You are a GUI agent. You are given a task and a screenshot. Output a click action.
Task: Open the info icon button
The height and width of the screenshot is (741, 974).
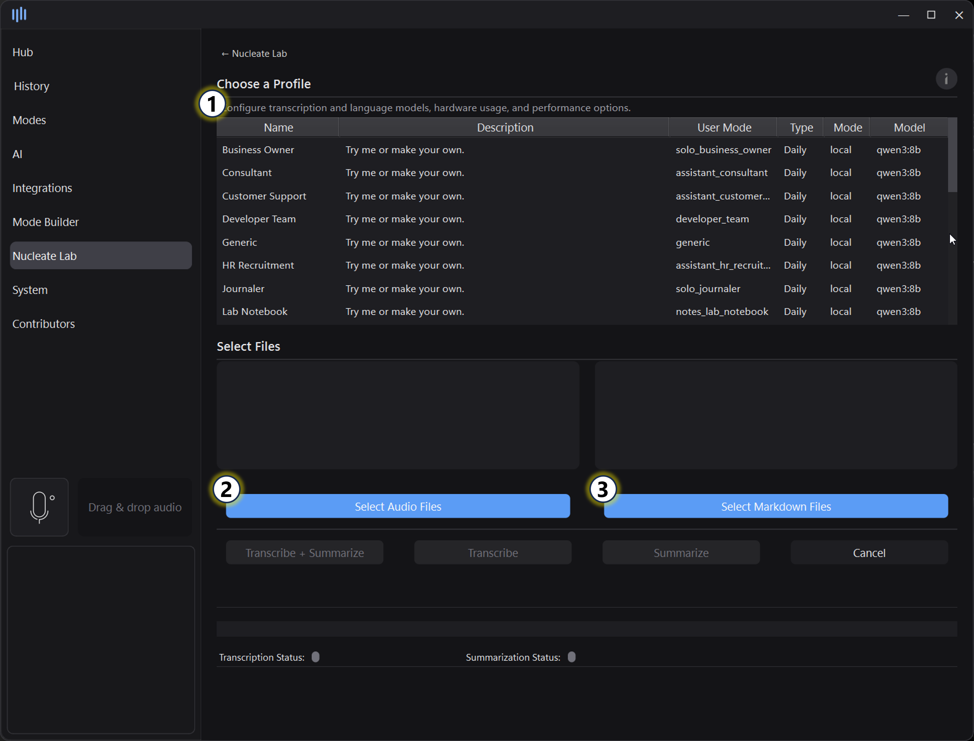pos(946,79)
